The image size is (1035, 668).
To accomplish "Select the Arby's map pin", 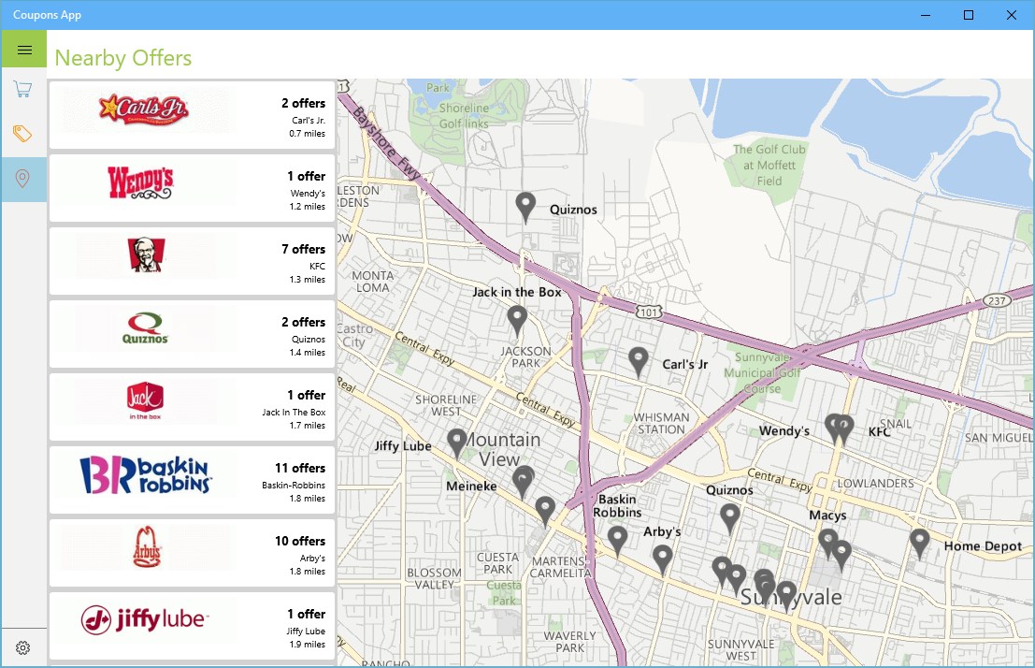I will (663, 560).
